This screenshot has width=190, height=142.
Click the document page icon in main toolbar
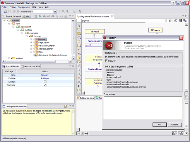click(74, 12)
